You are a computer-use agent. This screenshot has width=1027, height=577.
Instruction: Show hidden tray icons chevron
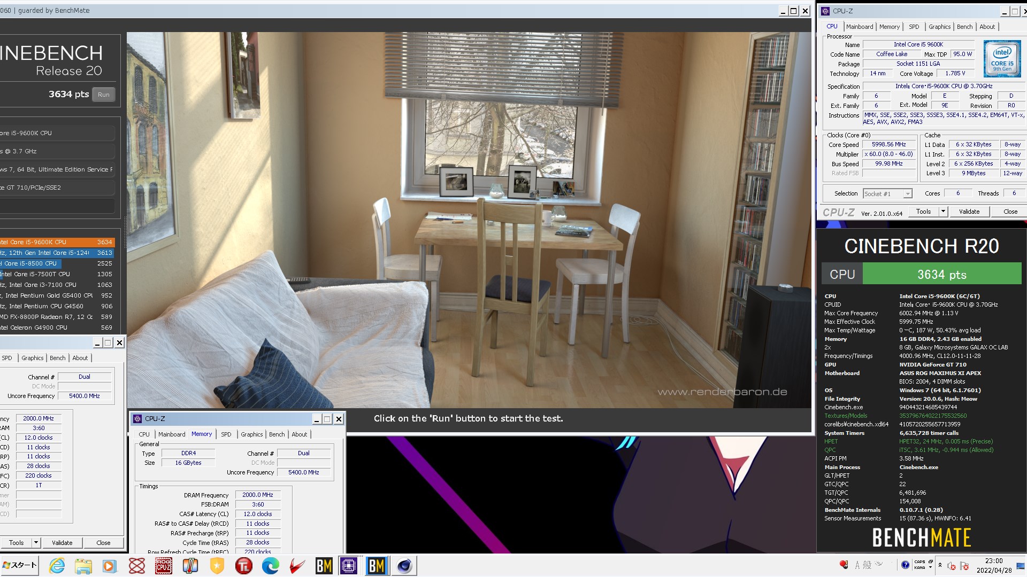[x=940, y=565]
